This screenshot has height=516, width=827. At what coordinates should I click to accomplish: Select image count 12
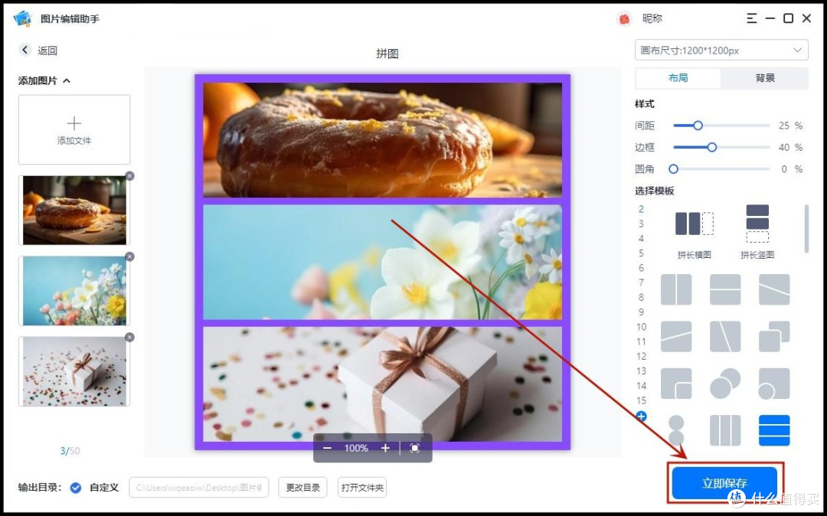pos(642,357)
